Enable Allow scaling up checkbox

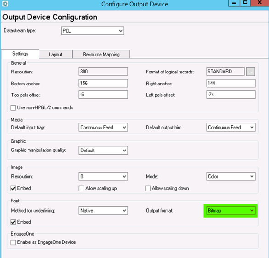pyautogui.click(x=81, y=189)
